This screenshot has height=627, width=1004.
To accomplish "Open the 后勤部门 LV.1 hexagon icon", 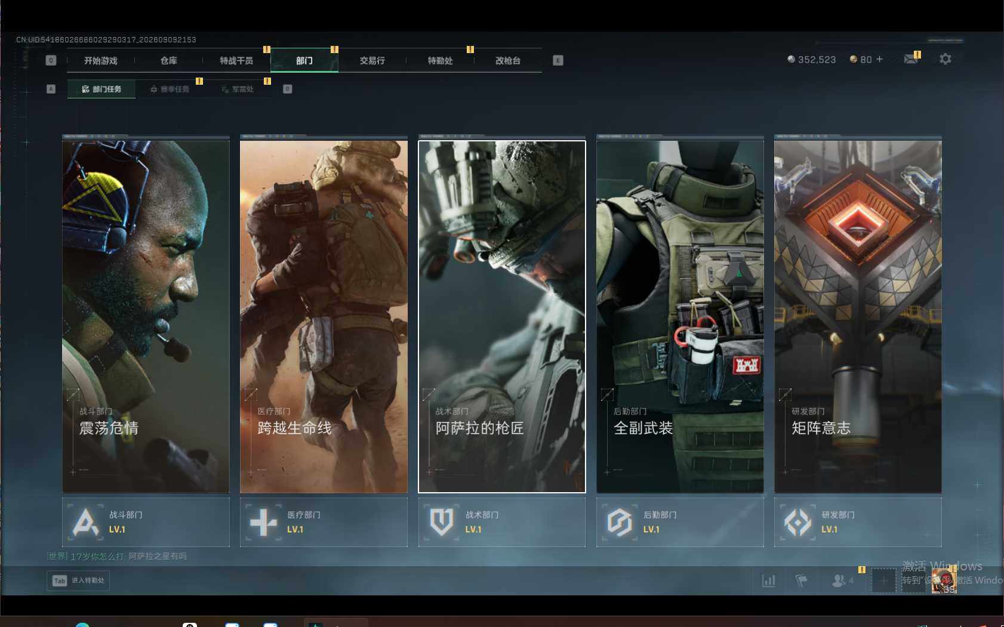I will [620, 522].
